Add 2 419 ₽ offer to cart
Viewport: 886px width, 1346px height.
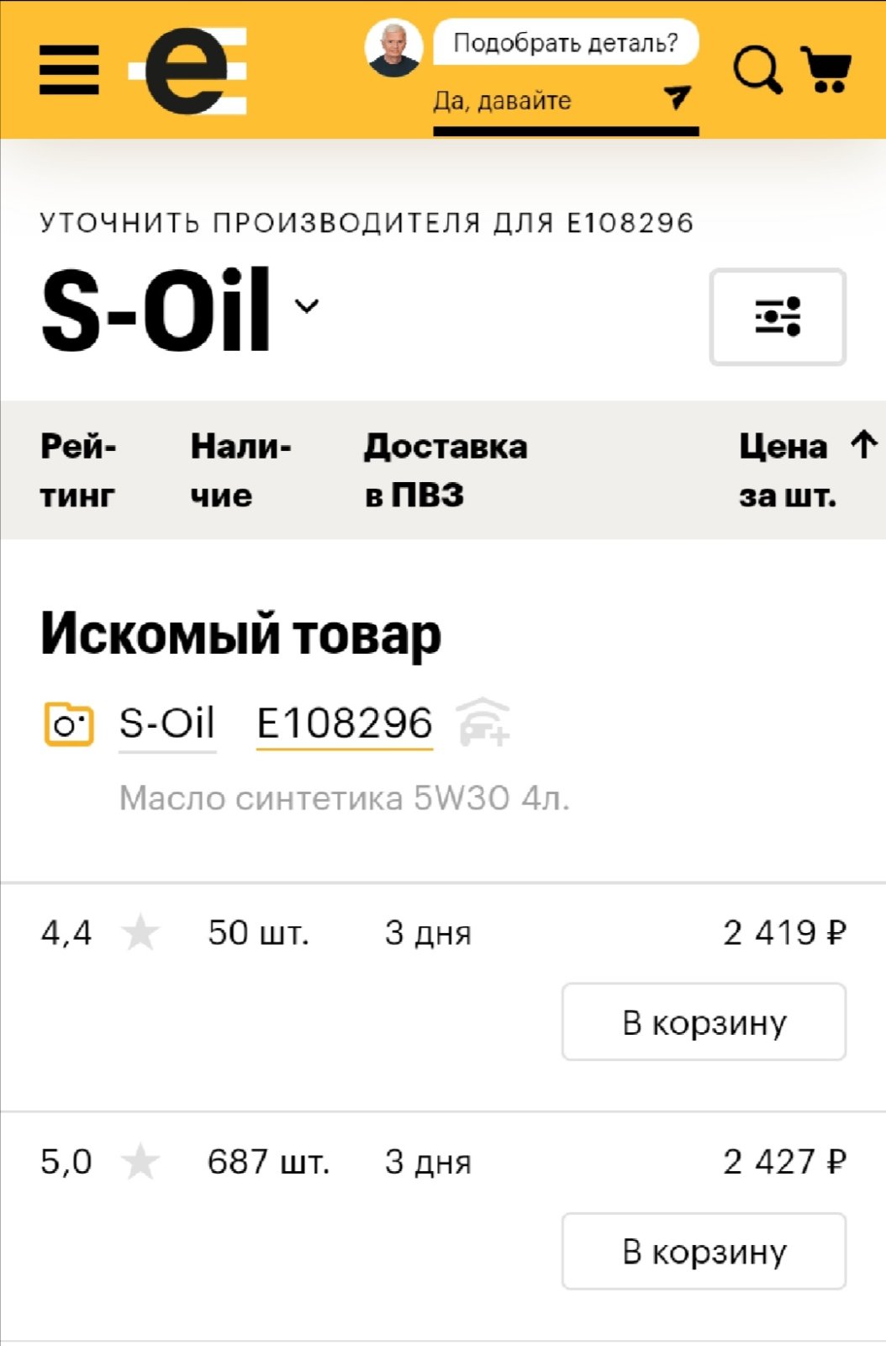coord(704,1022)
